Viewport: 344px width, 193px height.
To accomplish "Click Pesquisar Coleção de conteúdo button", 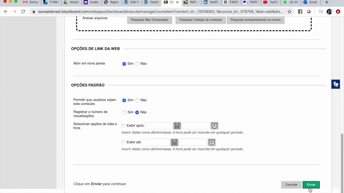I will (x=201, y=20).
